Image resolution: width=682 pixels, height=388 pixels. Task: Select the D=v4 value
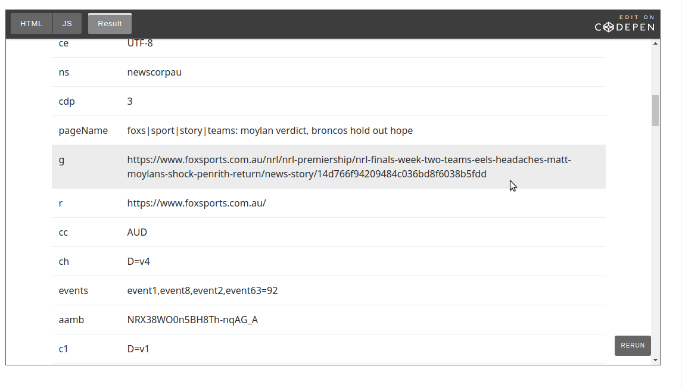coord(138,261)
